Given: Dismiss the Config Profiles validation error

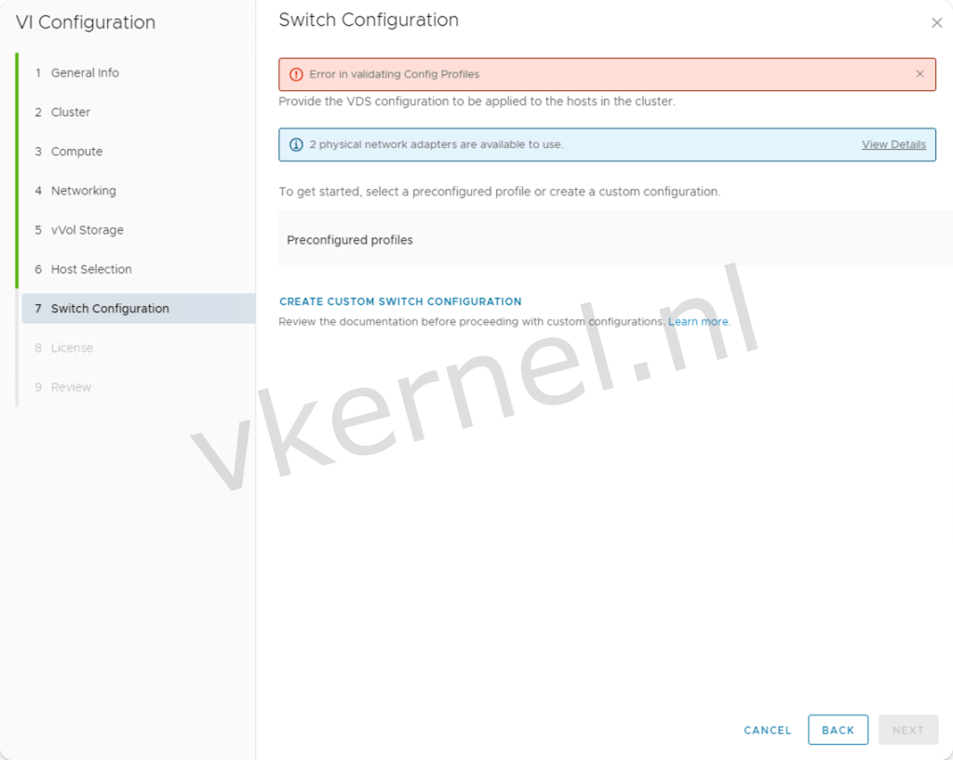Looking at the screenshot, I should click(x=919, y=73).
